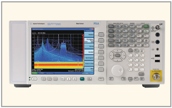The image size is (172, 108).
Task: Open the Windows Start button on screen
Action: click(34, 73)
